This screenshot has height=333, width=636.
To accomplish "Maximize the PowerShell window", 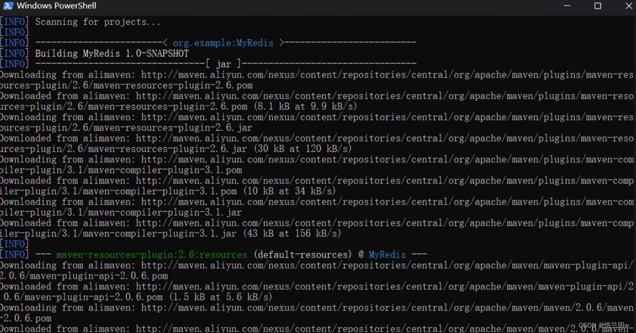I will [598, 6].
